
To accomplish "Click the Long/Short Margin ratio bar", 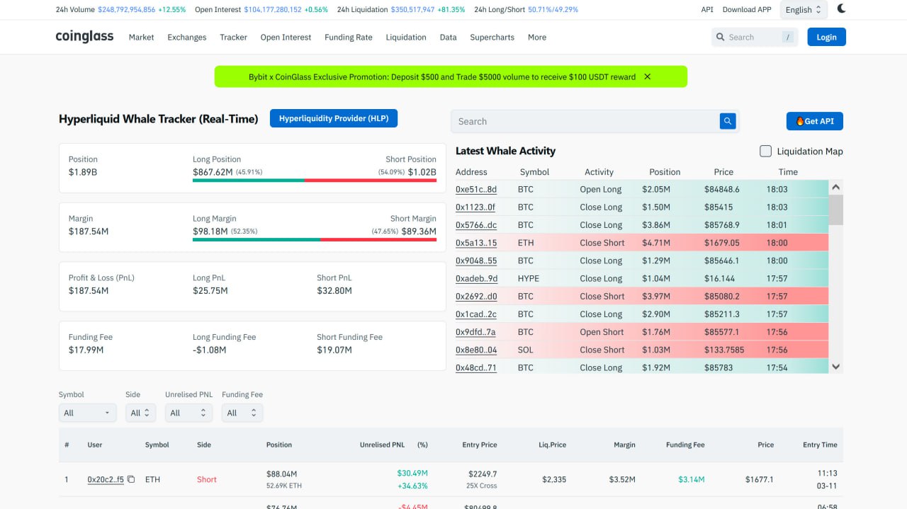I will [x=315, y=240].
